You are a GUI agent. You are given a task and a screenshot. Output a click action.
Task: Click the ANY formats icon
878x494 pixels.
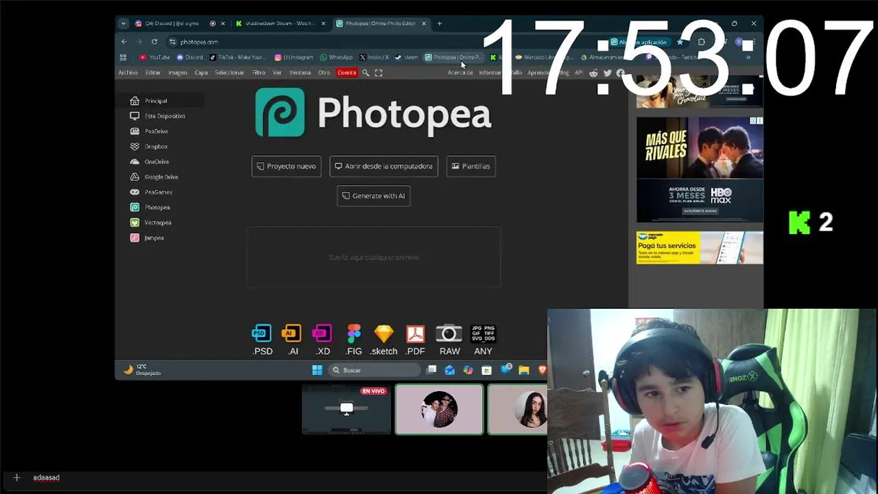tap(483, 340)
